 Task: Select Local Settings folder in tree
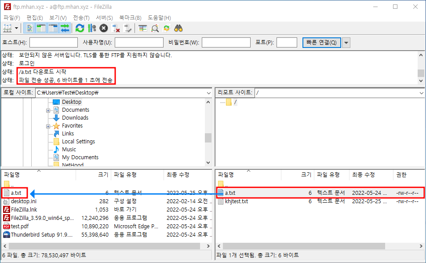click(78, 141)
